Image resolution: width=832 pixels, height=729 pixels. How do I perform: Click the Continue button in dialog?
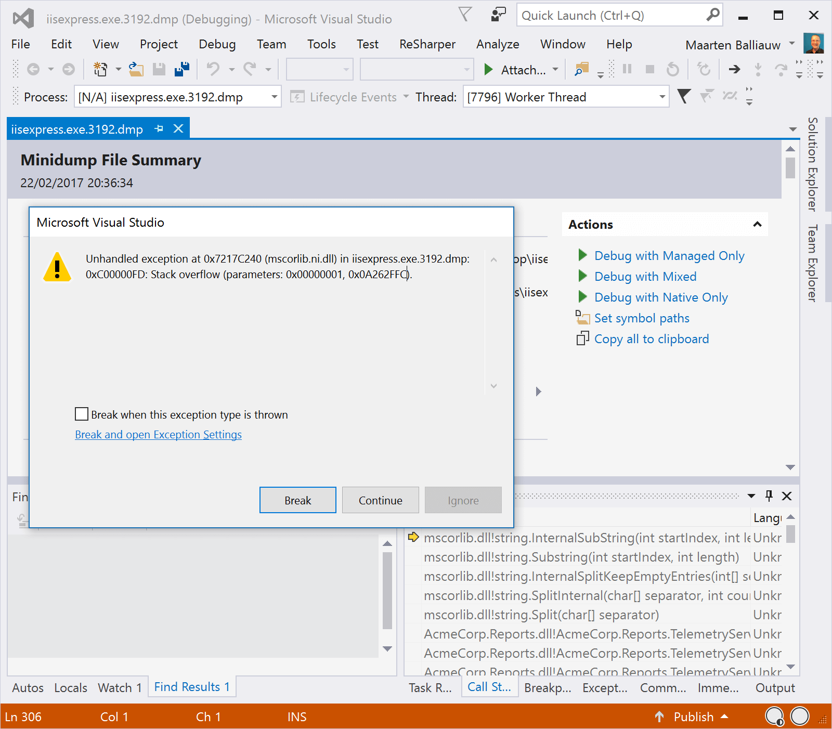(x=381, y=500)
